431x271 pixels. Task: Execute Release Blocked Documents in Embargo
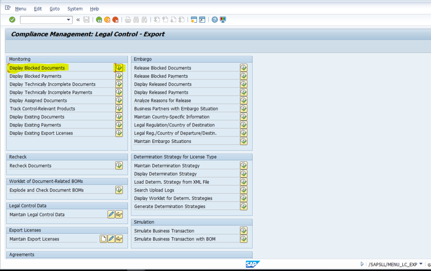pyautogui.click(x=244, y=68)
